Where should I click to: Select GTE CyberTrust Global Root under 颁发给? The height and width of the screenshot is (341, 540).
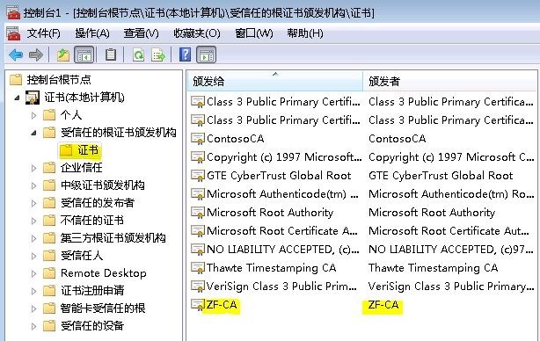click(279, 176)
